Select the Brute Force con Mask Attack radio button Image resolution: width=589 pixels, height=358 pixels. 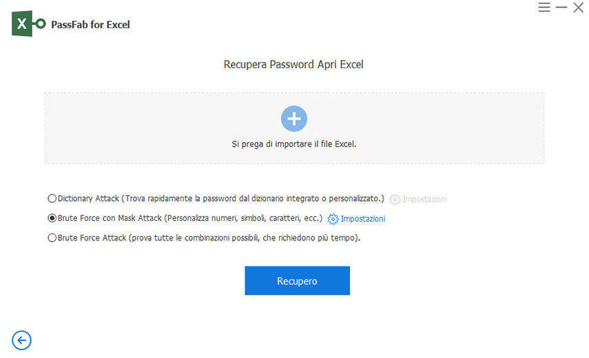tap(52, 218)
